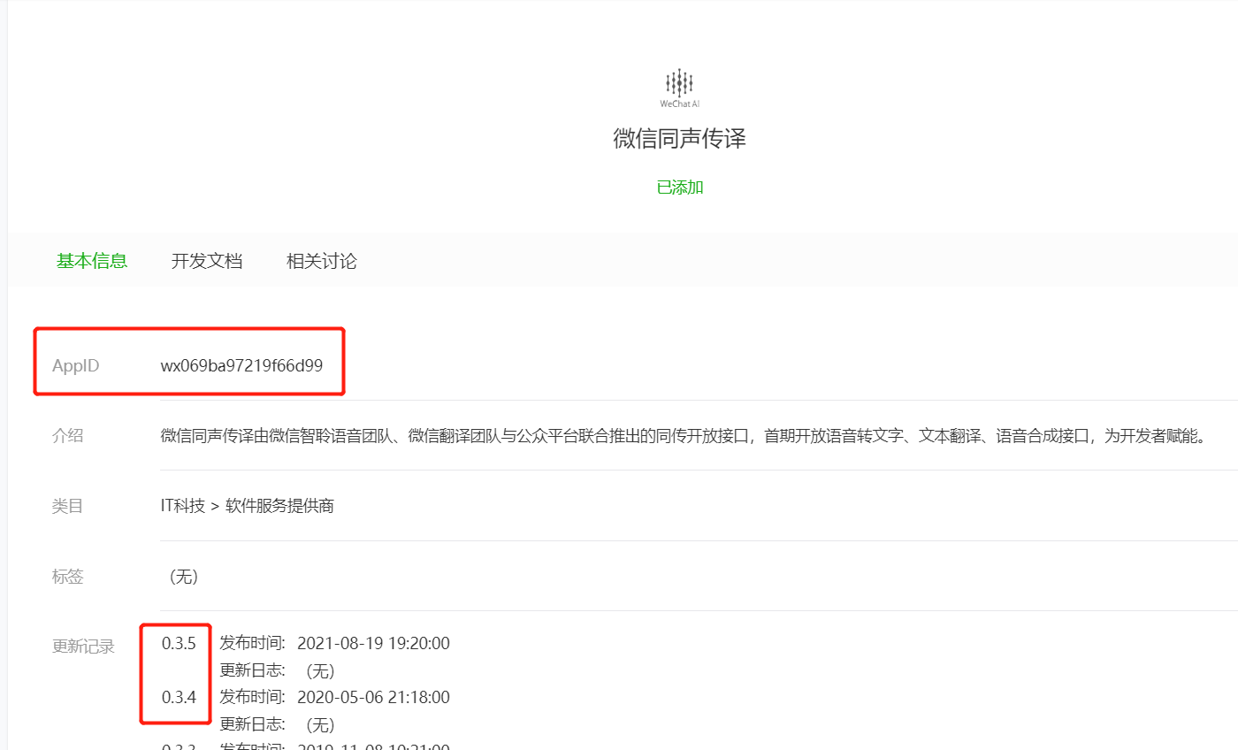1238x750 pixels.
Task: Click the 已添加 status text
Action: tap(680, 187)
